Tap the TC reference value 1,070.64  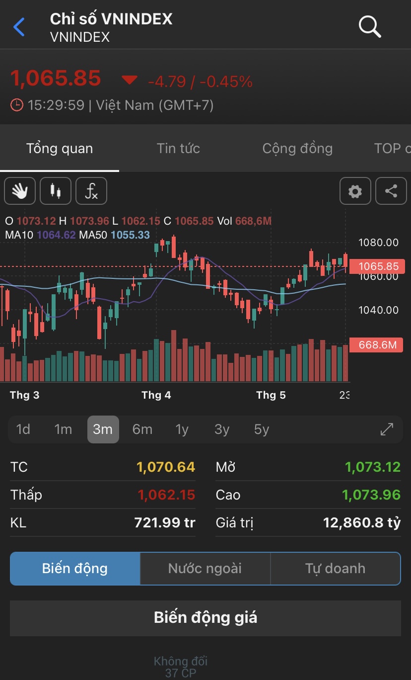(x=166, y=467)
